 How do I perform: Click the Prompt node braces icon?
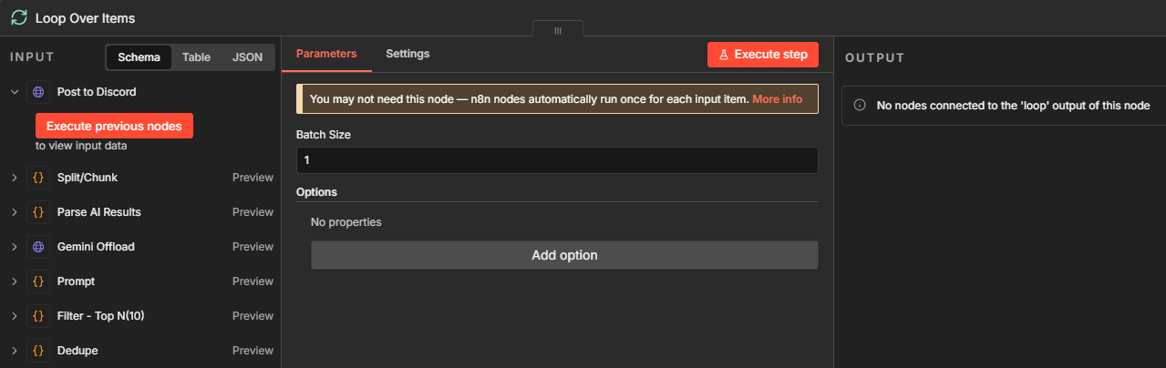[x=38, y=281]
